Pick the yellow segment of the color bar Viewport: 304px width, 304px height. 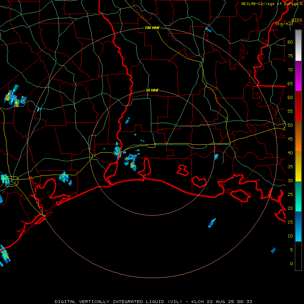click(298, 166)
